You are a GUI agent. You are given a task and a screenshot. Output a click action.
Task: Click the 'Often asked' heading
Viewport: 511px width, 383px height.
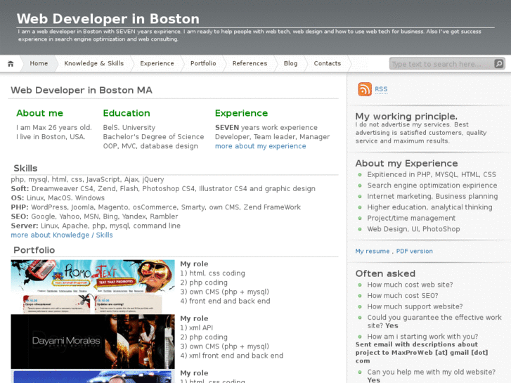point(385,273)
